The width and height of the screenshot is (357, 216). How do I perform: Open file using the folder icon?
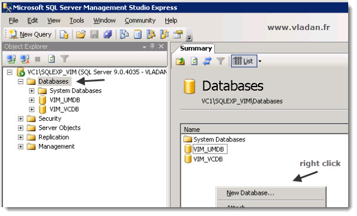81,35
